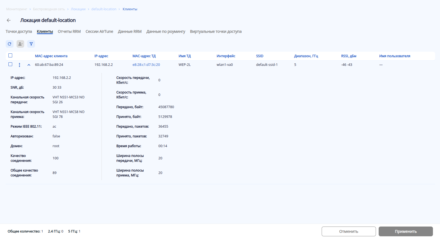
Task: Click the Общее количество: 1 footer entry
Action: coord(25,231)
